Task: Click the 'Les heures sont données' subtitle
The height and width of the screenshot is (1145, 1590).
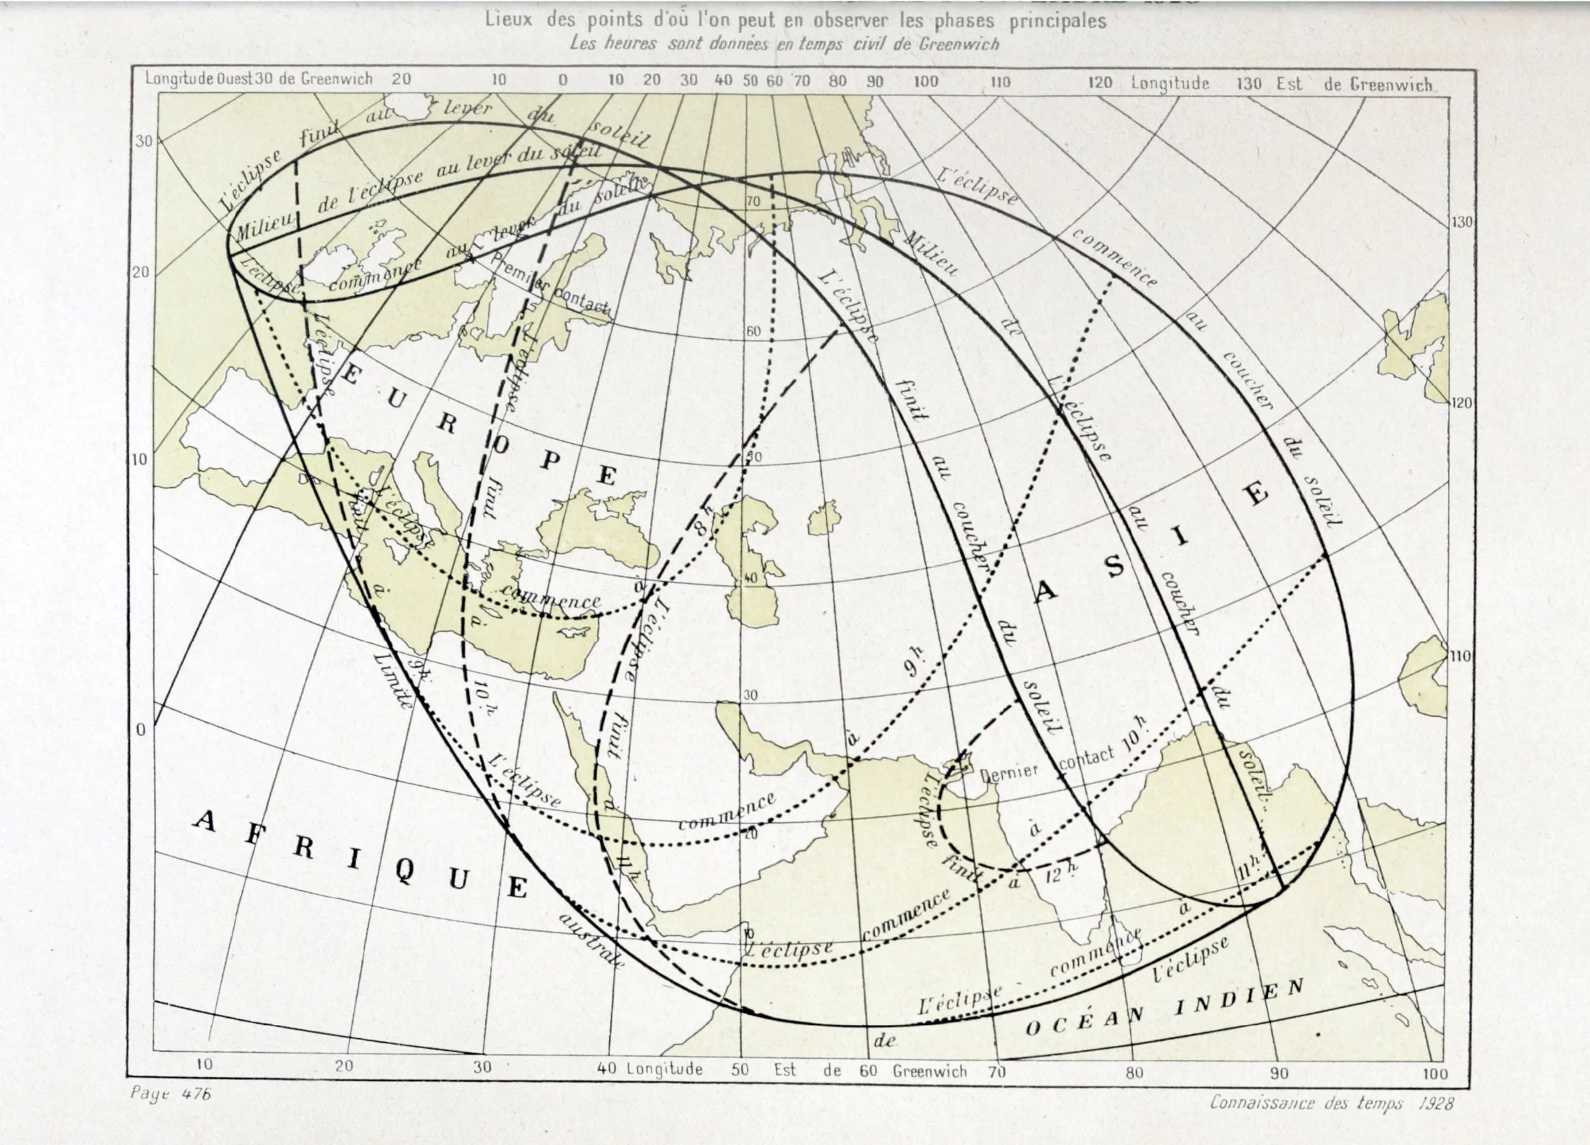Action: [x=784, y=43]
